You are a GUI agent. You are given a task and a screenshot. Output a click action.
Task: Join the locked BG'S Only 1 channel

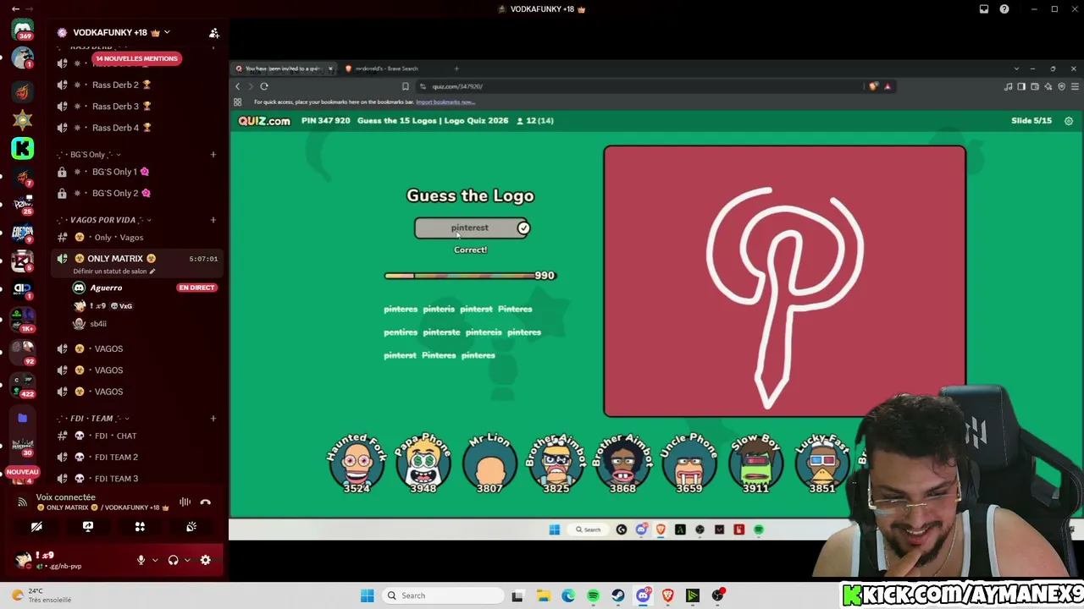137,172
